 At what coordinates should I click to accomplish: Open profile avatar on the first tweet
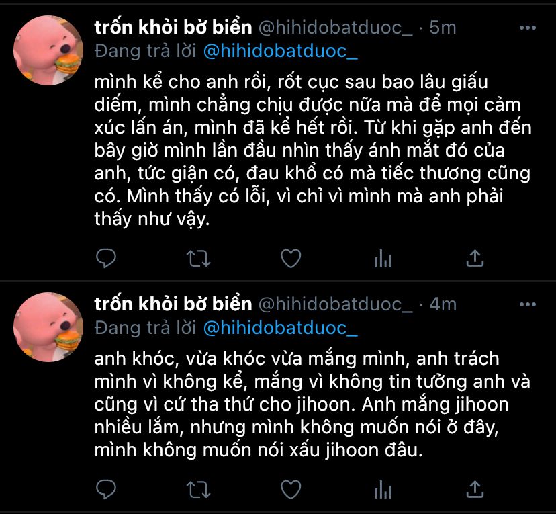(x=48, y=50)
